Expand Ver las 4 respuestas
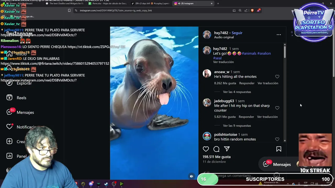Viewport: 335px width, 188px height. pos(237,92)
